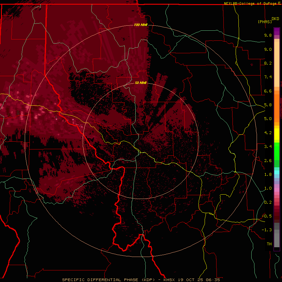Pick the yellow segment of the color bar

(277, 134)
